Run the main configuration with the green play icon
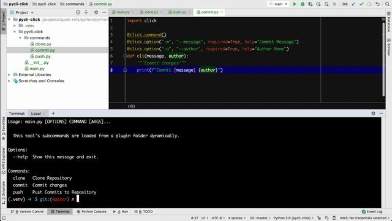Image resolution: width=392 pixels, height=221 pixels. 295,4
